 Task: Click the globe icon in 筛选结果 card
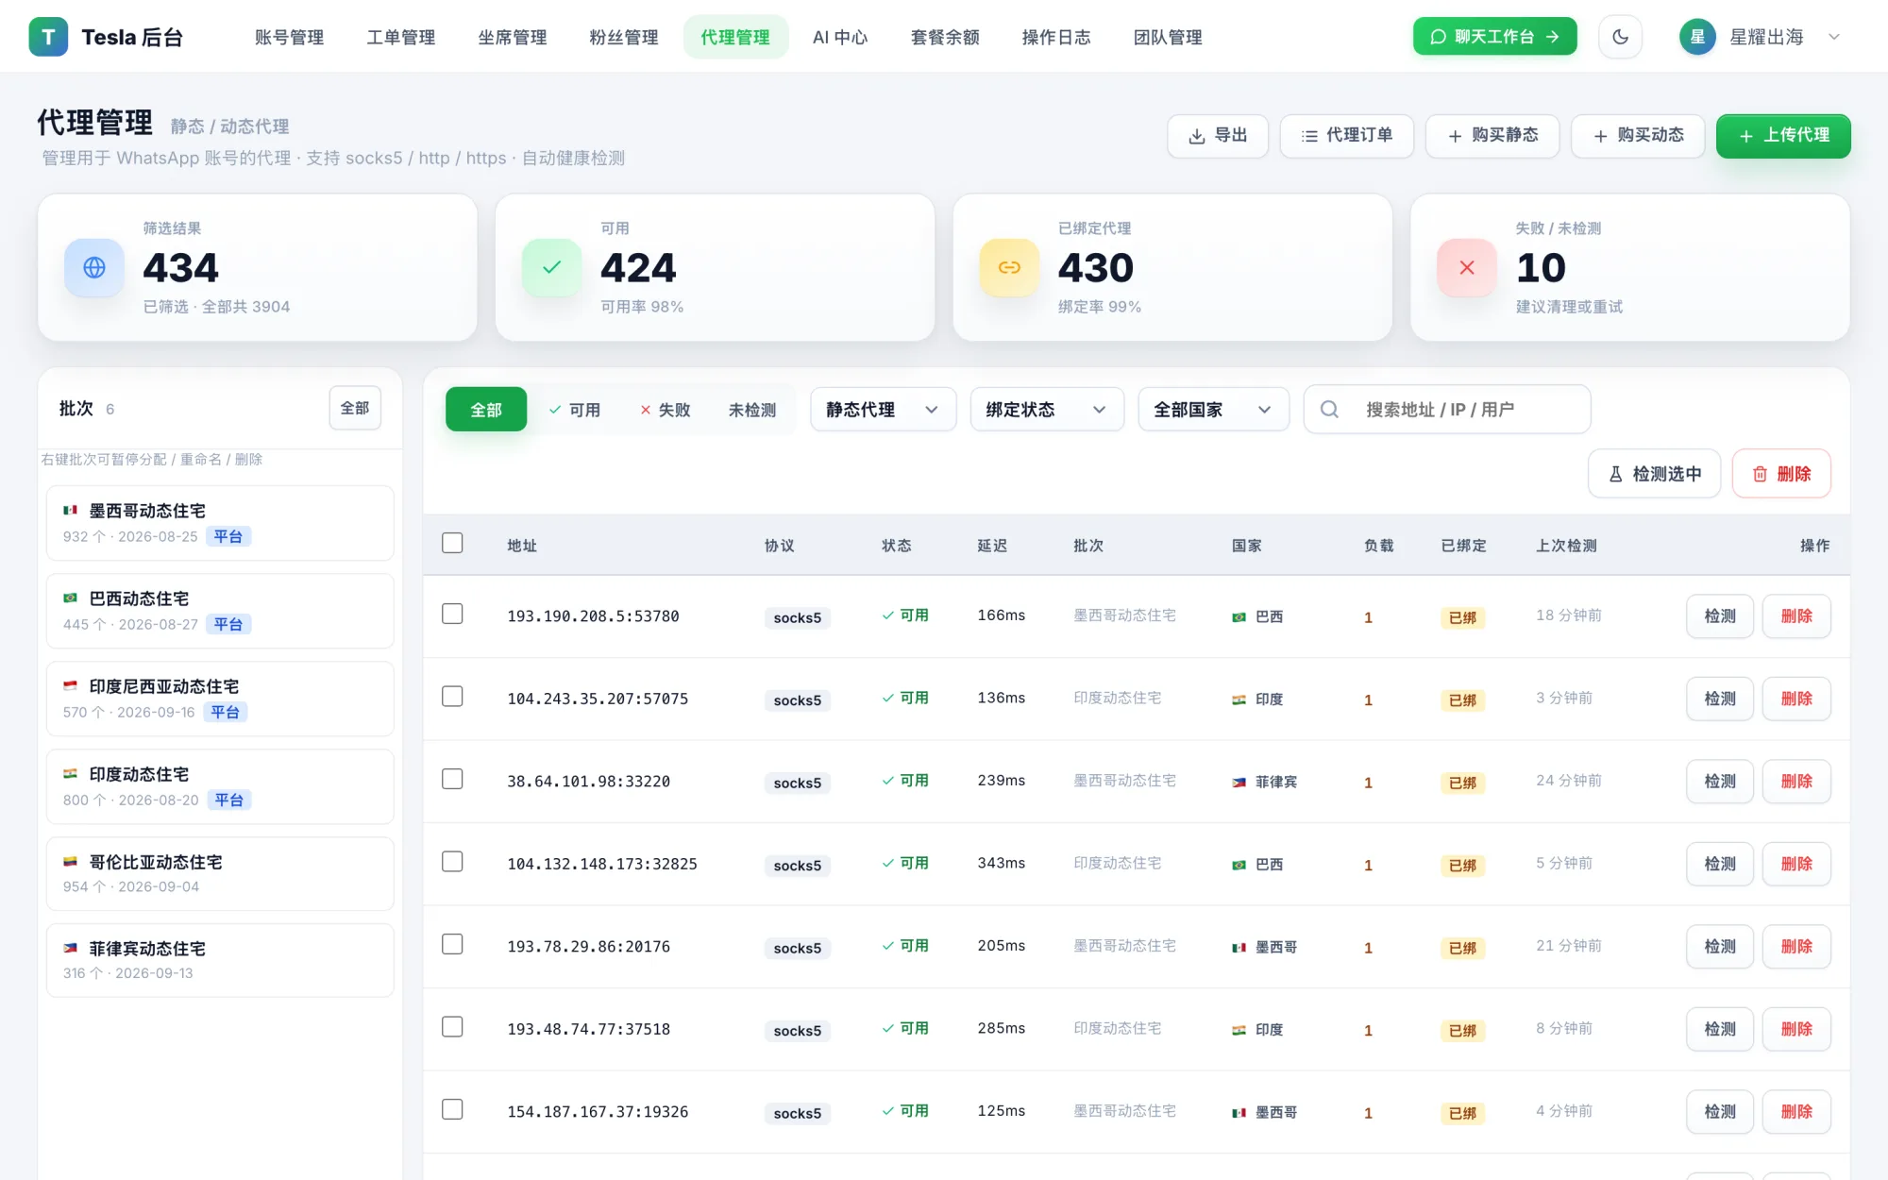(94, 267)
